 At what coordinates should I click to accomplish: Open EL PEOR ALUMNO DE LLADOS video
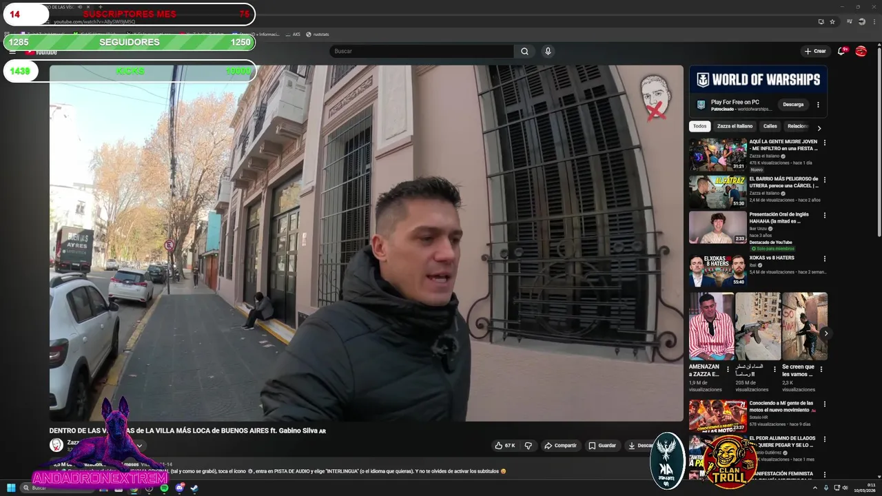point(781,442)
